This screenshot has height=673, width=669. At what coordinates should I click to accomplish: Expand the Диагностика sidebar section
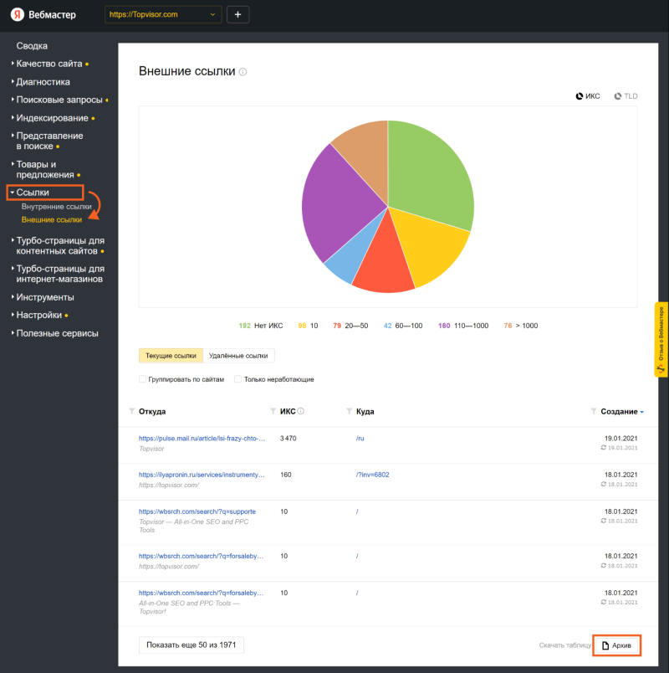point(49,82)
